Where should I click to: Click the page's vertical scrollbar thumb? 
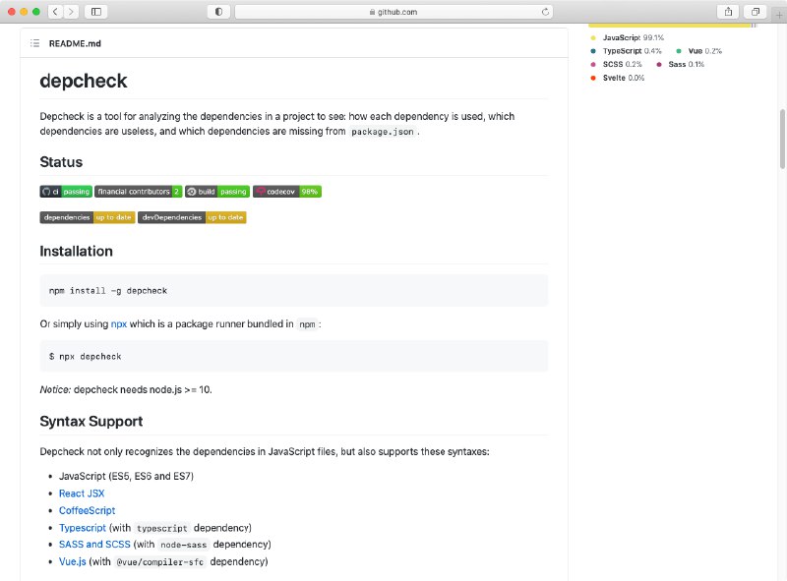coord(782,139)
